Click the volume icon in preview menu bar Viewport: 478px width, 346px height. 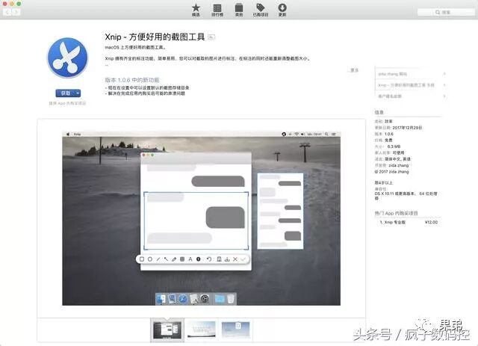302,134
